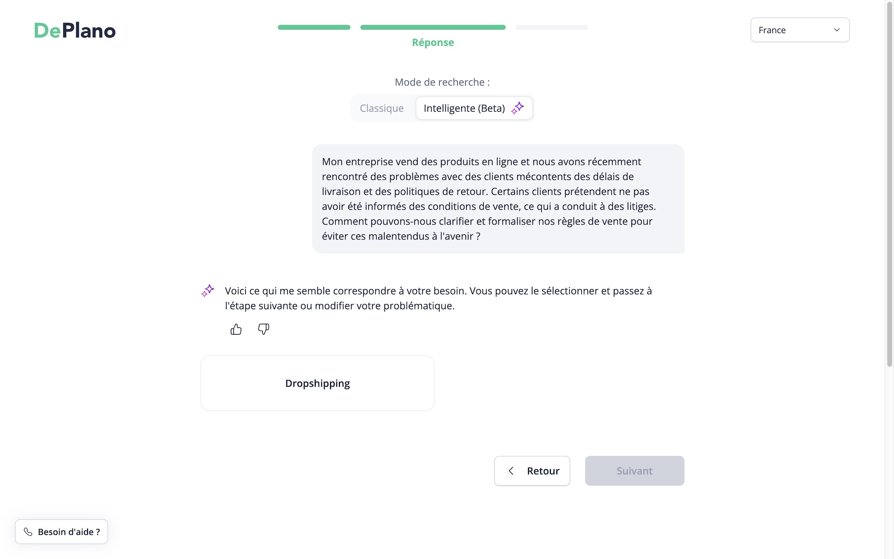The image size is (894, 559).
Task: Switch search mode to Classique
Action: click(x=382, y=108)
